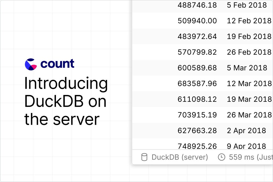This screenshot has height=182, width=273.
Task: Select the '12 Mar 2018' date cell
Action: (x=249, y=83)
